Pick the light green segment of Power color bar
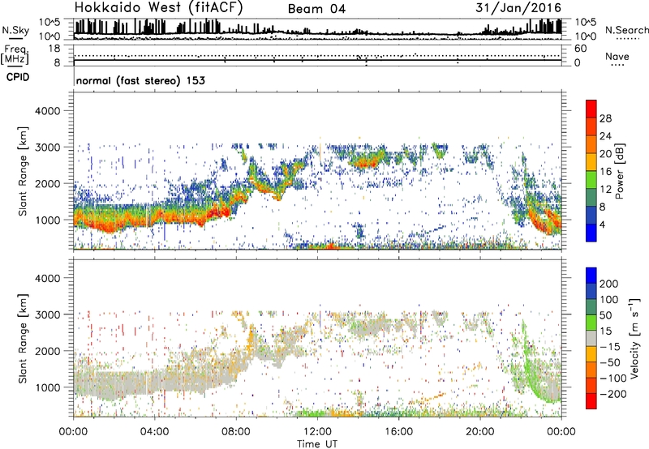The image size is (649, 449). 591,180
